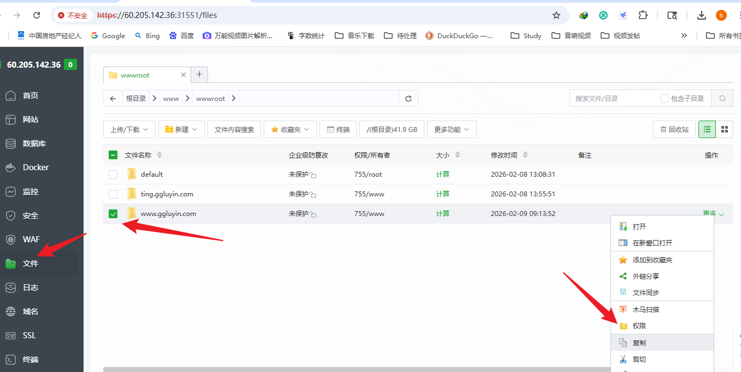The height and width of the screenshot is (372, 741).
Task: Click the /(根目录)41.9 GB disk indicator
Action: tap(392, 129)
